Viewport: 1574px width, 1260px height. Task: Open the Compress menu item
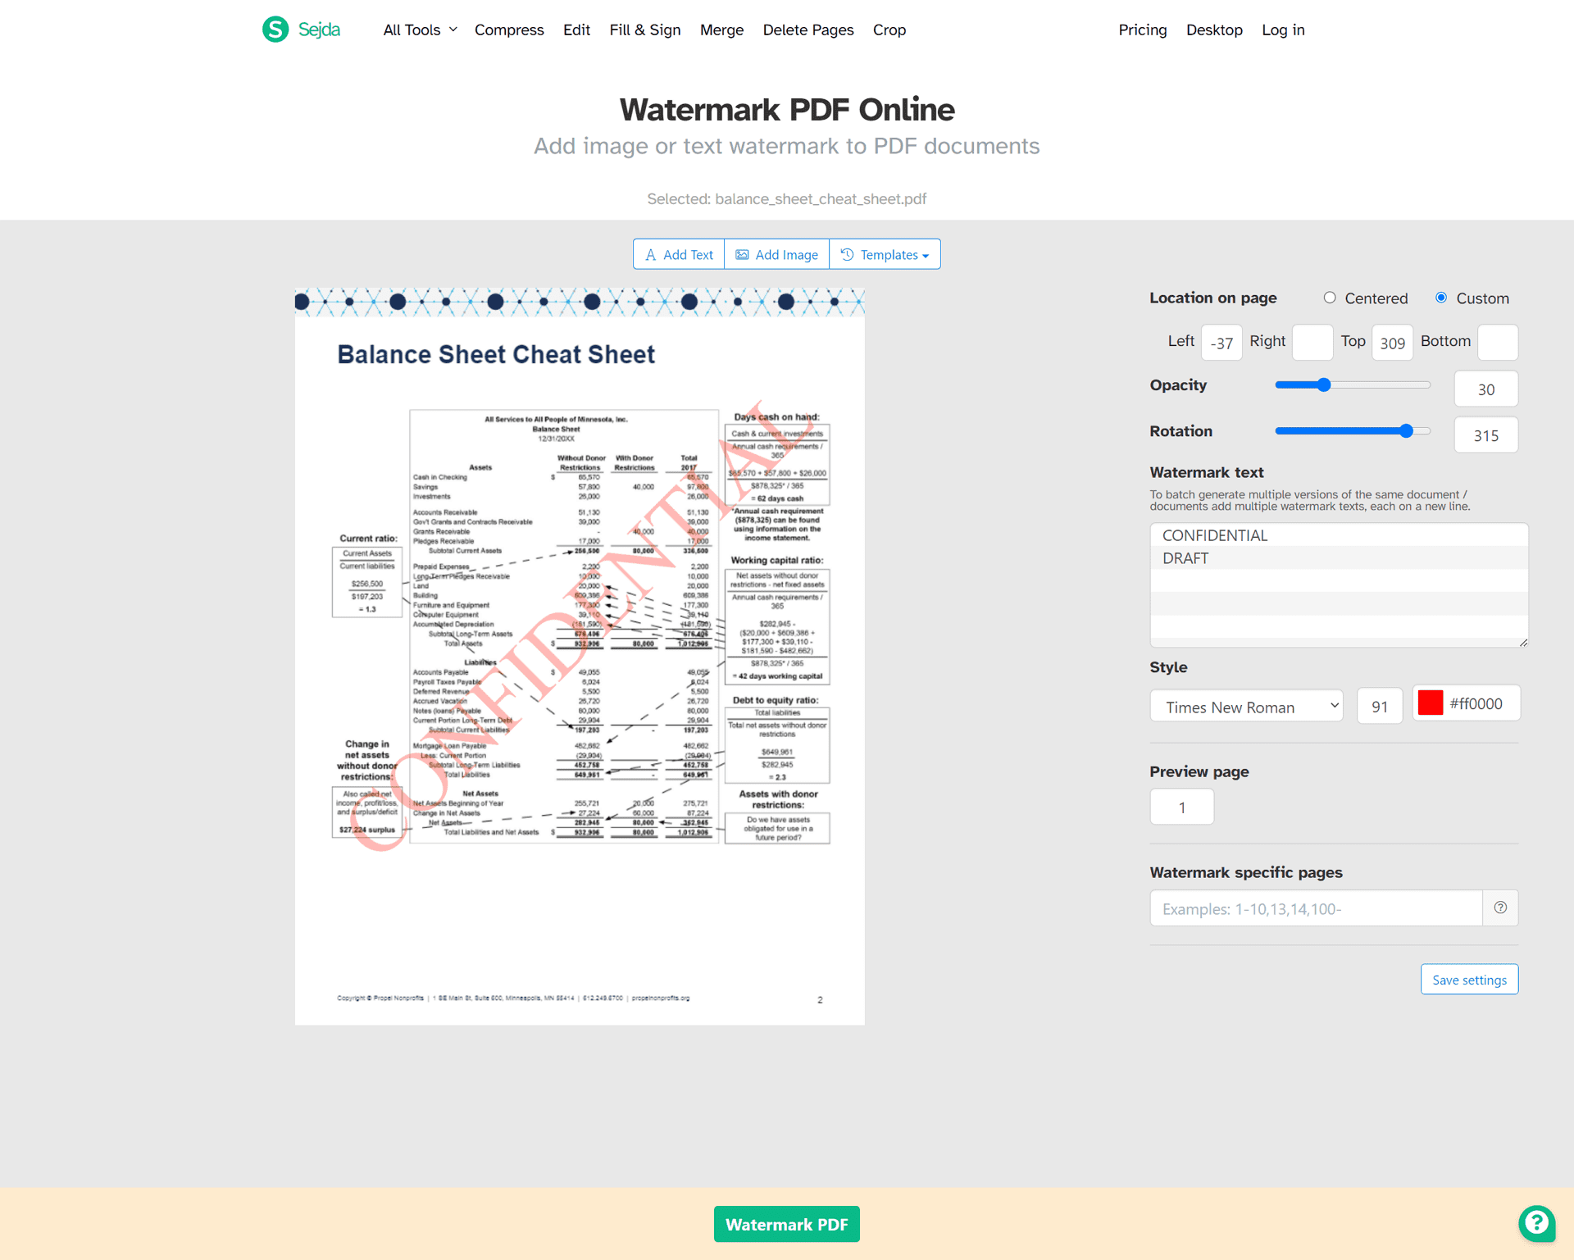[x=509, y=30]
